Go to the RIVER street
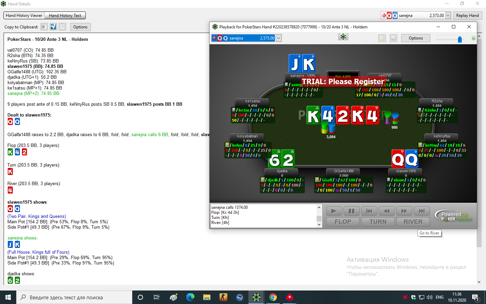The width and height of the screenshot is (486, 304). pos(413,222)
